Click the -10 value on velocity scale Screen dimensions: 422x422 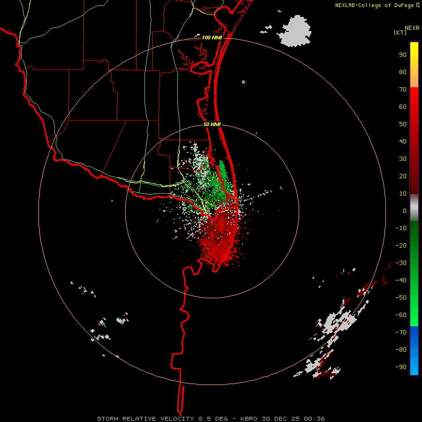(401, 228)
